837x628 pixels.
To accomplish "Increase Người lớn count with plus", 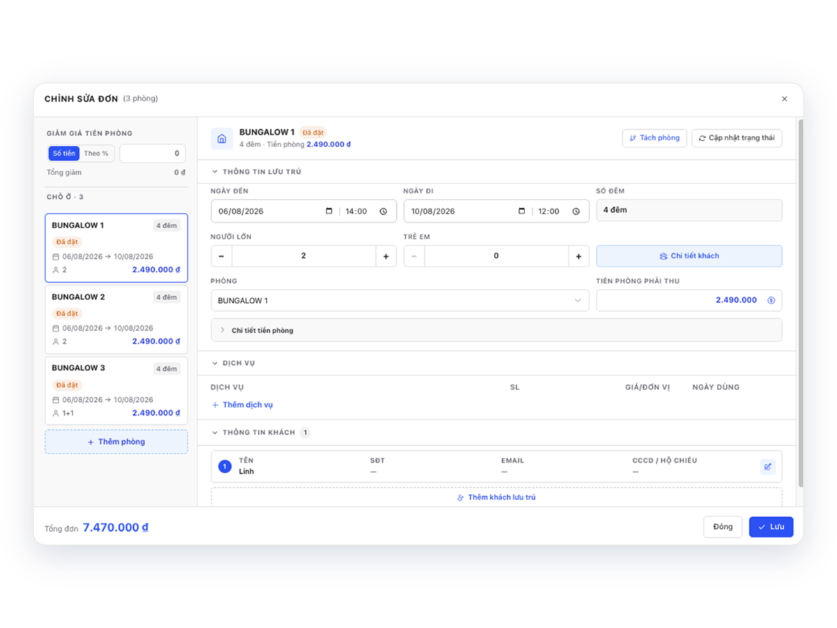I will point(386,256).
